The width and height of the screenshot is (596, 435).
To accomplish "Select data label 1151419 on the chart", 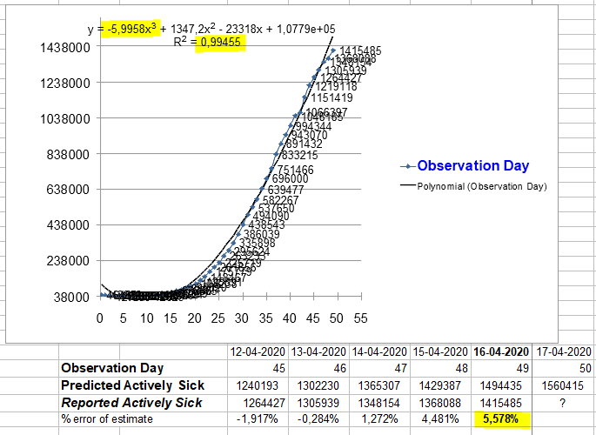I will 331,97.
